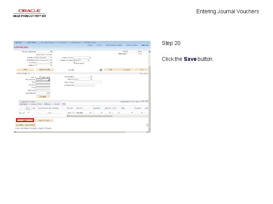Click into the Total amount field

(134, 51)
